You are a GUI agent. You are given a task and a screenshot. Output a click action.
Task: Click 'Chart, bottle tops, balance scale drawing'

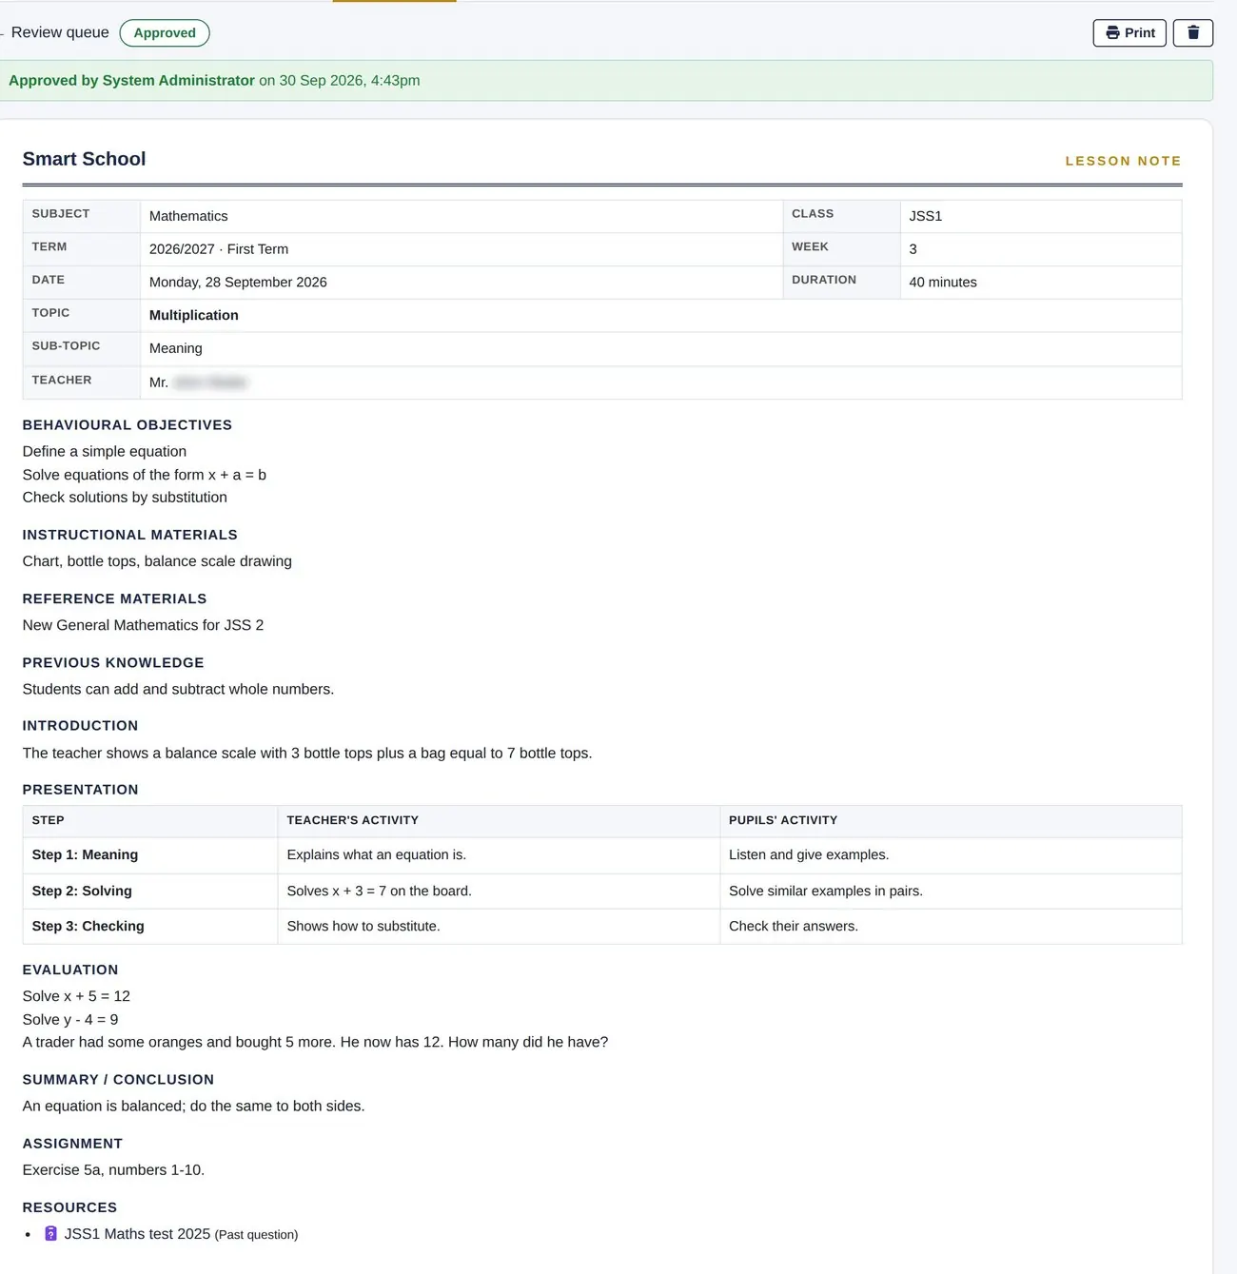[157, 561]
